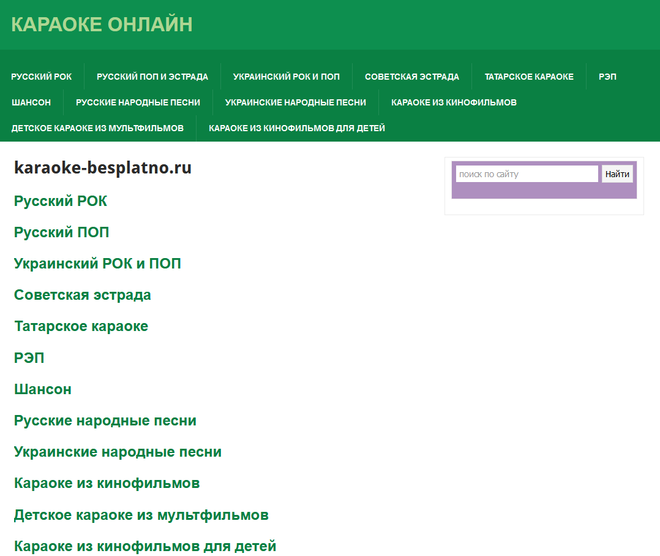Click the Украинские народные песни link
Screen dimensions: 660x556
[117, 452]
